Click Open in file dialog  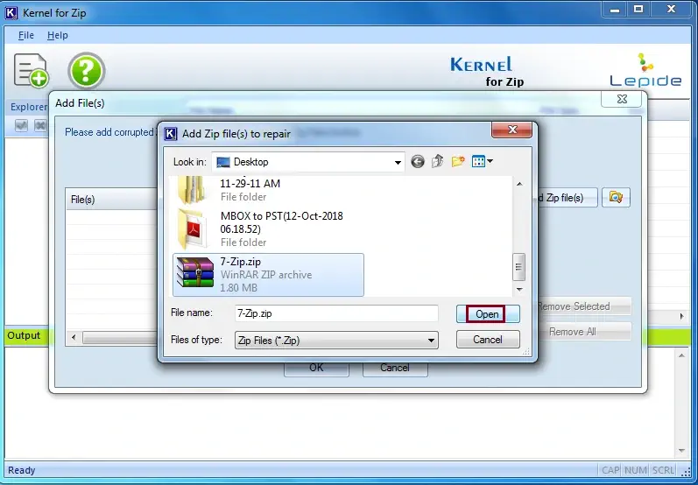[x=488, y=314]
